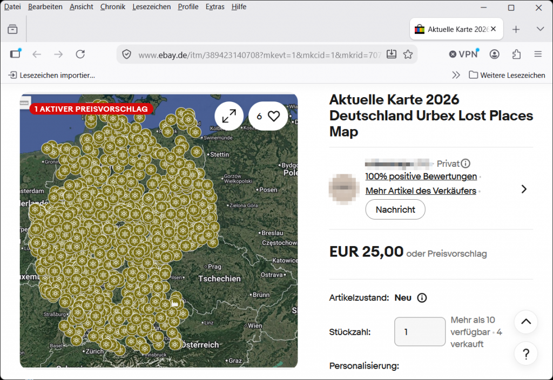Open the Ansicht menu

click(x=82, y=6)
